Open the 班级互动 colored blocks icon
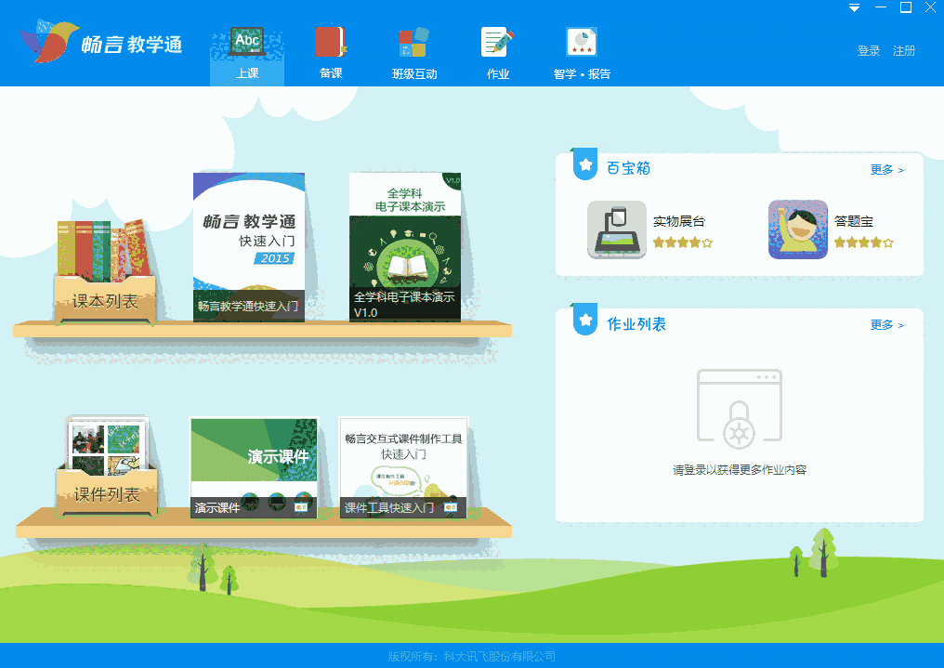944x668 pixels. coord(414,42)
